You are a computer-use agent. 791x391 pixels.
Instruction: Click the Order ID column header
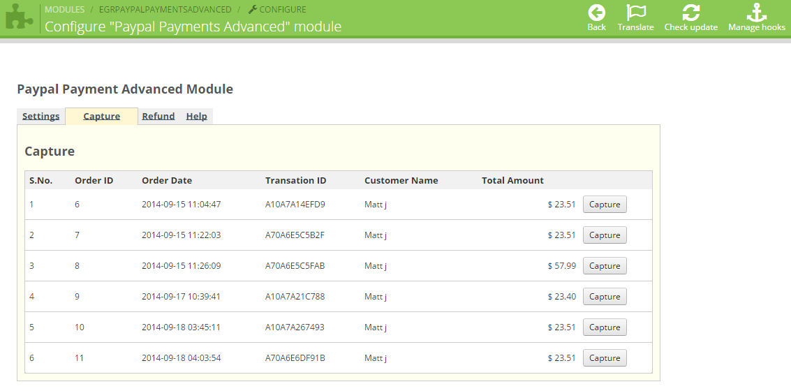tap(94, 181)
